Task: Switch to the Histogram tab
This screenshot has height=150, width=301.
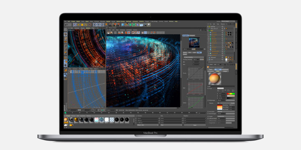Action: click(x=192, y=35)
